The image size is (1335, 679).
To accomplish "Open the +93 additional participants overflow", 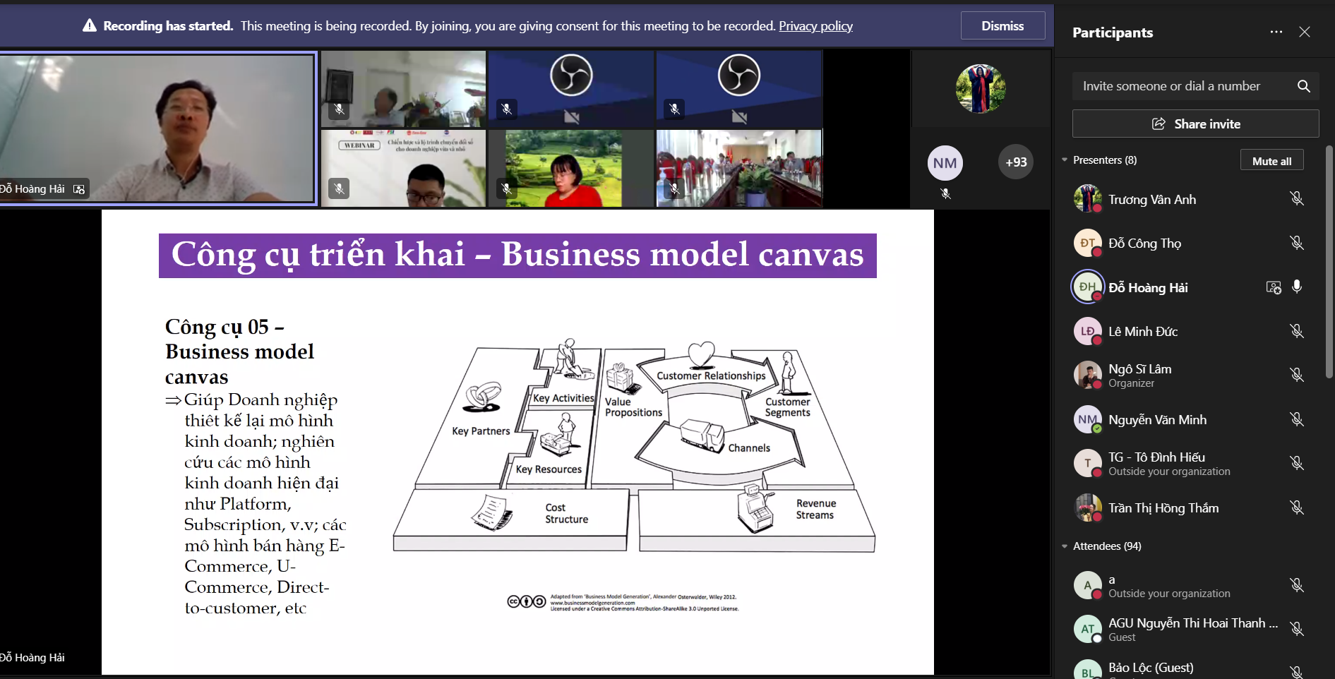I will (1015, 162).
